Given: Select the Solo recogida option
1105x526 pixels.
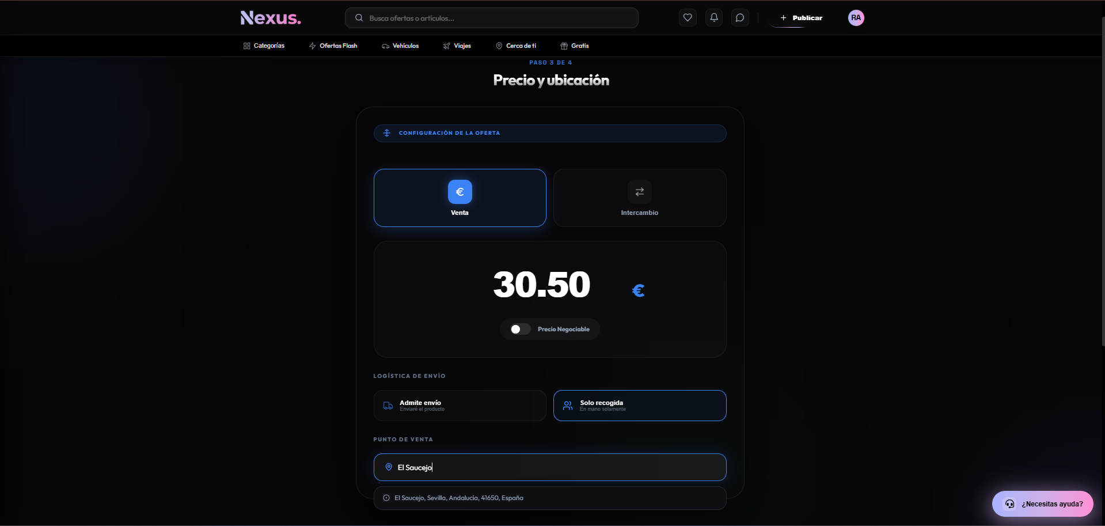Looking at the screenshot, I should [640, 406].
